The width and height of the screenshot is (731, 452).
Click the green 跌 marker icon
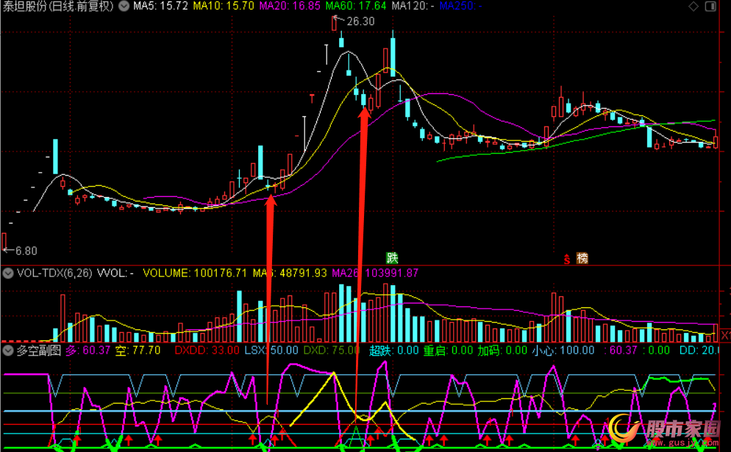393,257
